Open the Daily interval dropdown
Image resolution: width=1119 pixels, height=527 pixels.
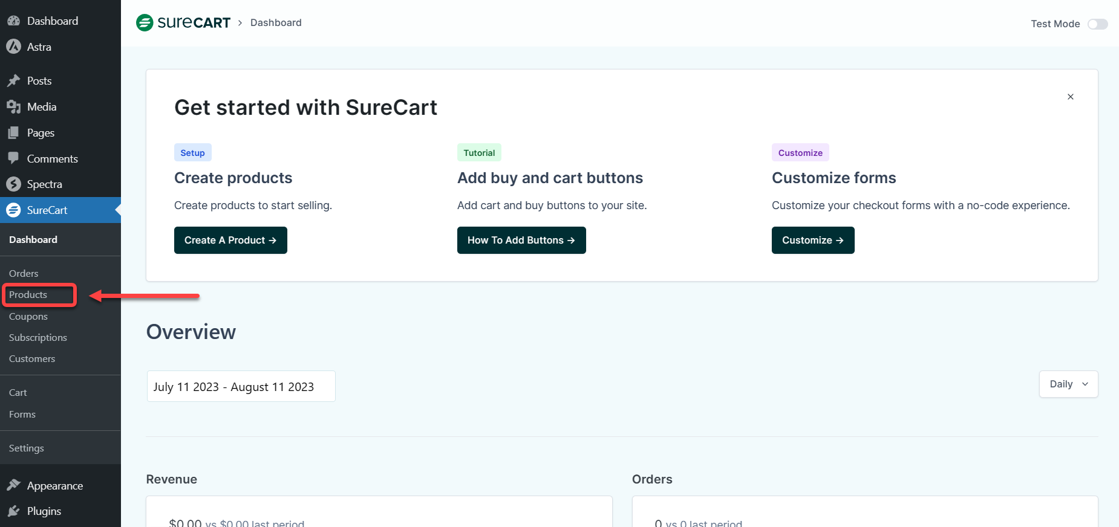tap(1068, 384)
